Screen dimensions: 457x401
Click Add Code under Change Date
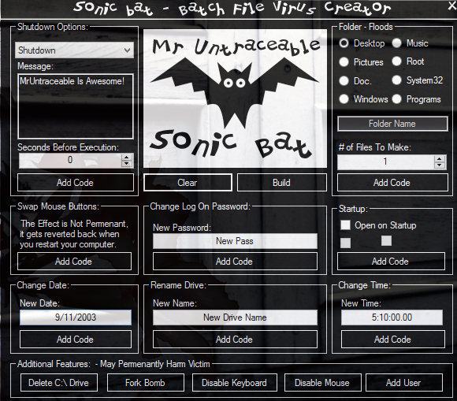[76, 340]
